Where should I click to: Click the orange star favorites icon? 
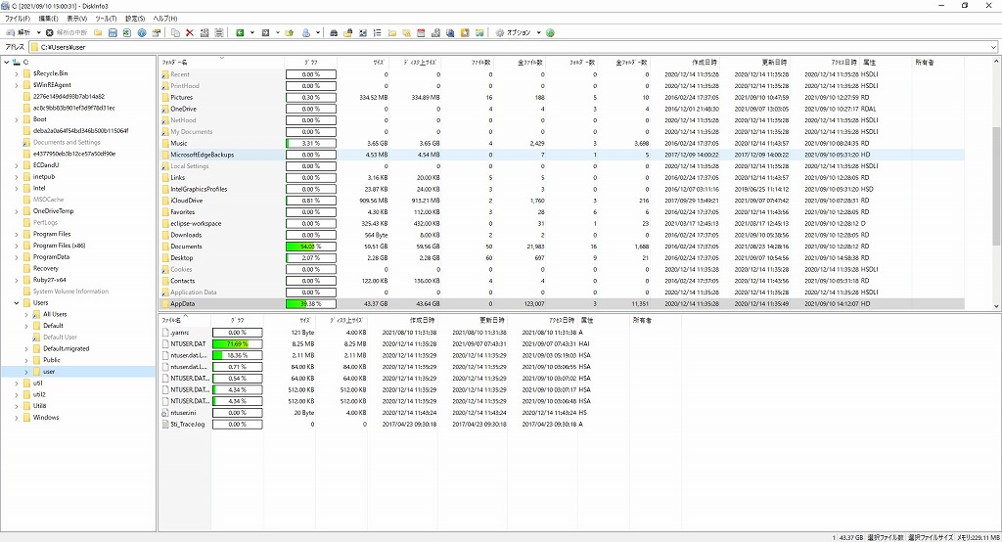(x=465, y=32)
